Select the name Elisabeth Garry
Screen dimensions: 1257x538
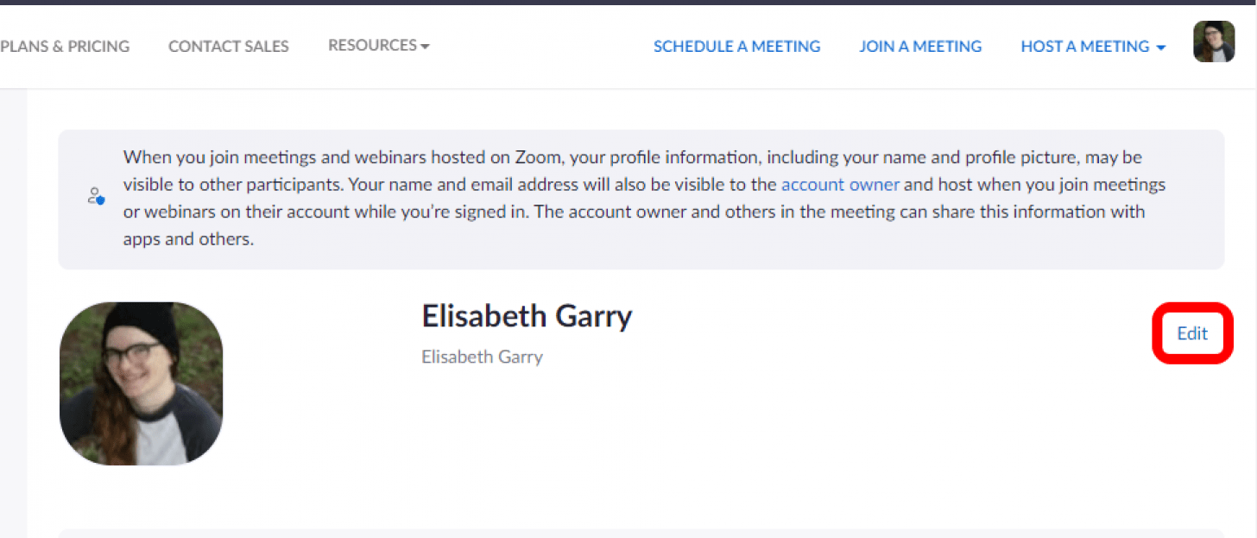pos(527,316)
